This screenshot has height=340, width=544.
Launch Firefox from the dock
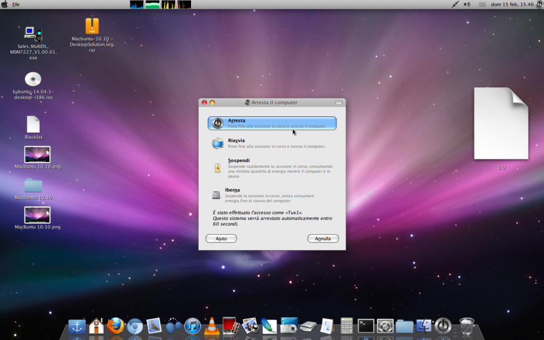click(x=115, y=326)
